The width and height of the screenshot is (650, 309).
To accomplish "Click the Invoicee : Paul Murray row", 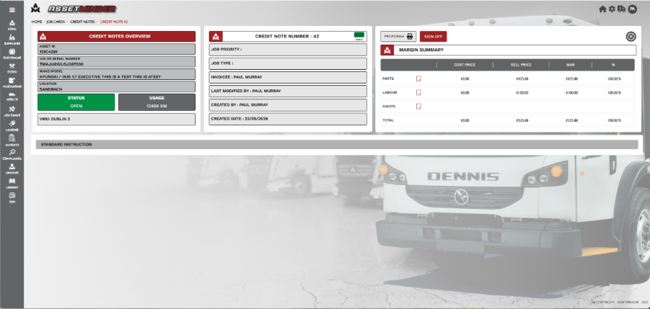I will pyautogui.click(x=288, y=77).
